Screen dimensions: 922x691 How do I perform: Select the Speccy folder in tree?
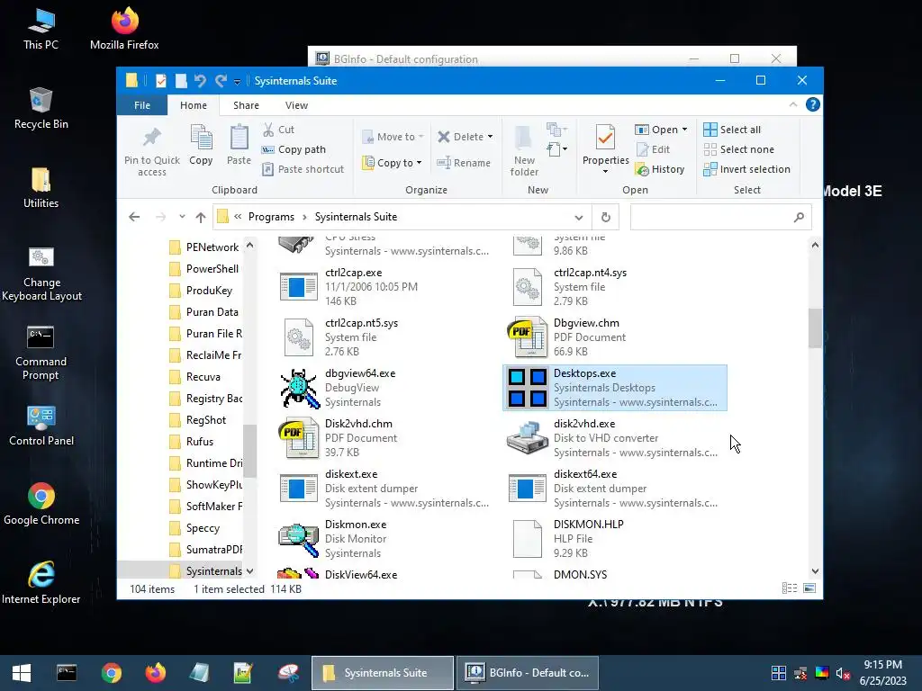click(x=203, y=528)
